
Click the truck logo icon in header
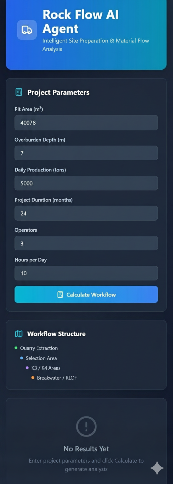pyautogui.click(x=27, y=30)
